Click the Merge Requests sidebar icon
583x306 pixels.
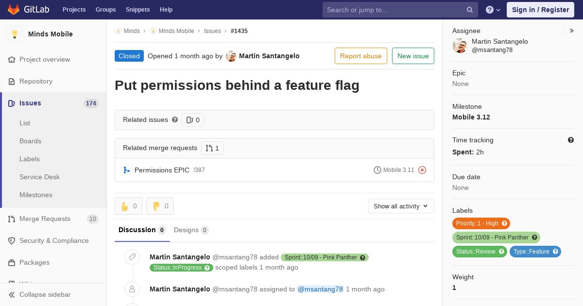[12, 219]
